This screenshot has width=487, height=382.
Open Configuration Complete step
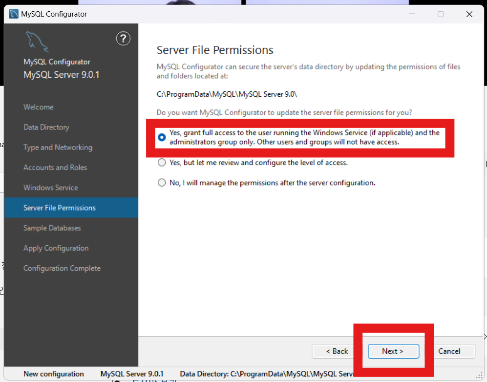pyautogui.click(x=62, y=268)
